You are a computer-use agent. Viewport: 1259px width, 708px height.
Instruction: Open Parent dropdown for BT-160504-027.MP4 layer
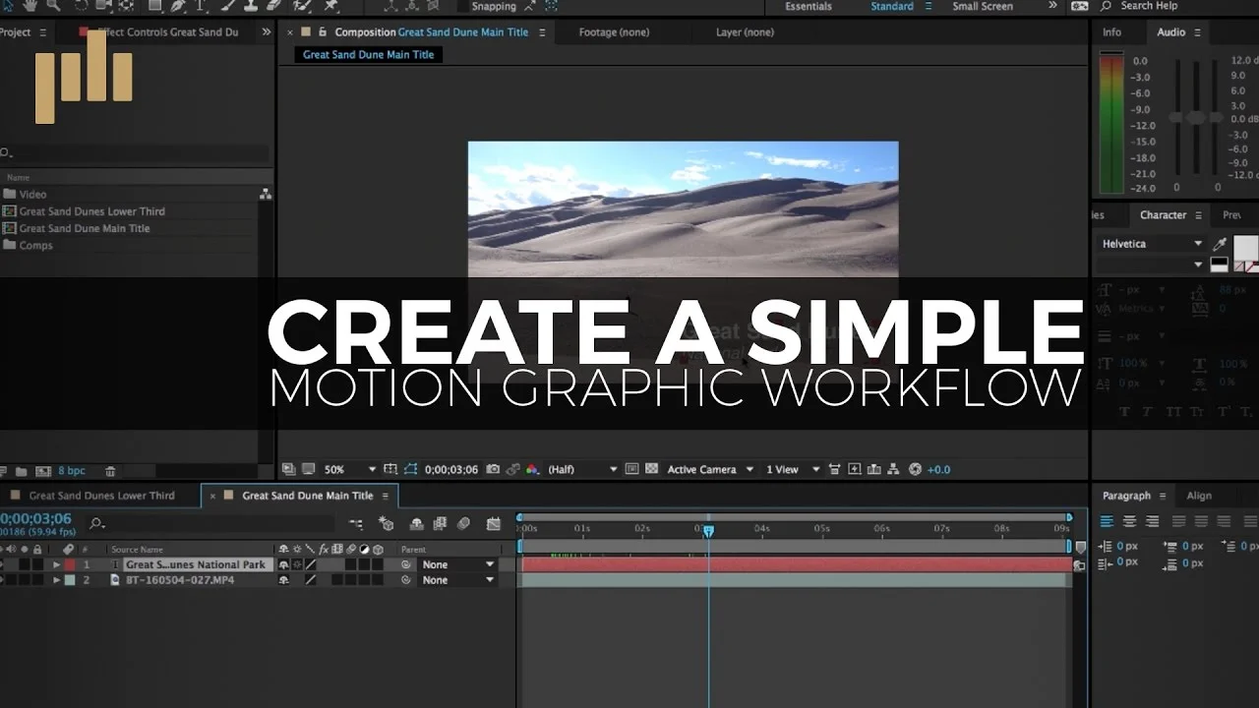pos(458,580)
